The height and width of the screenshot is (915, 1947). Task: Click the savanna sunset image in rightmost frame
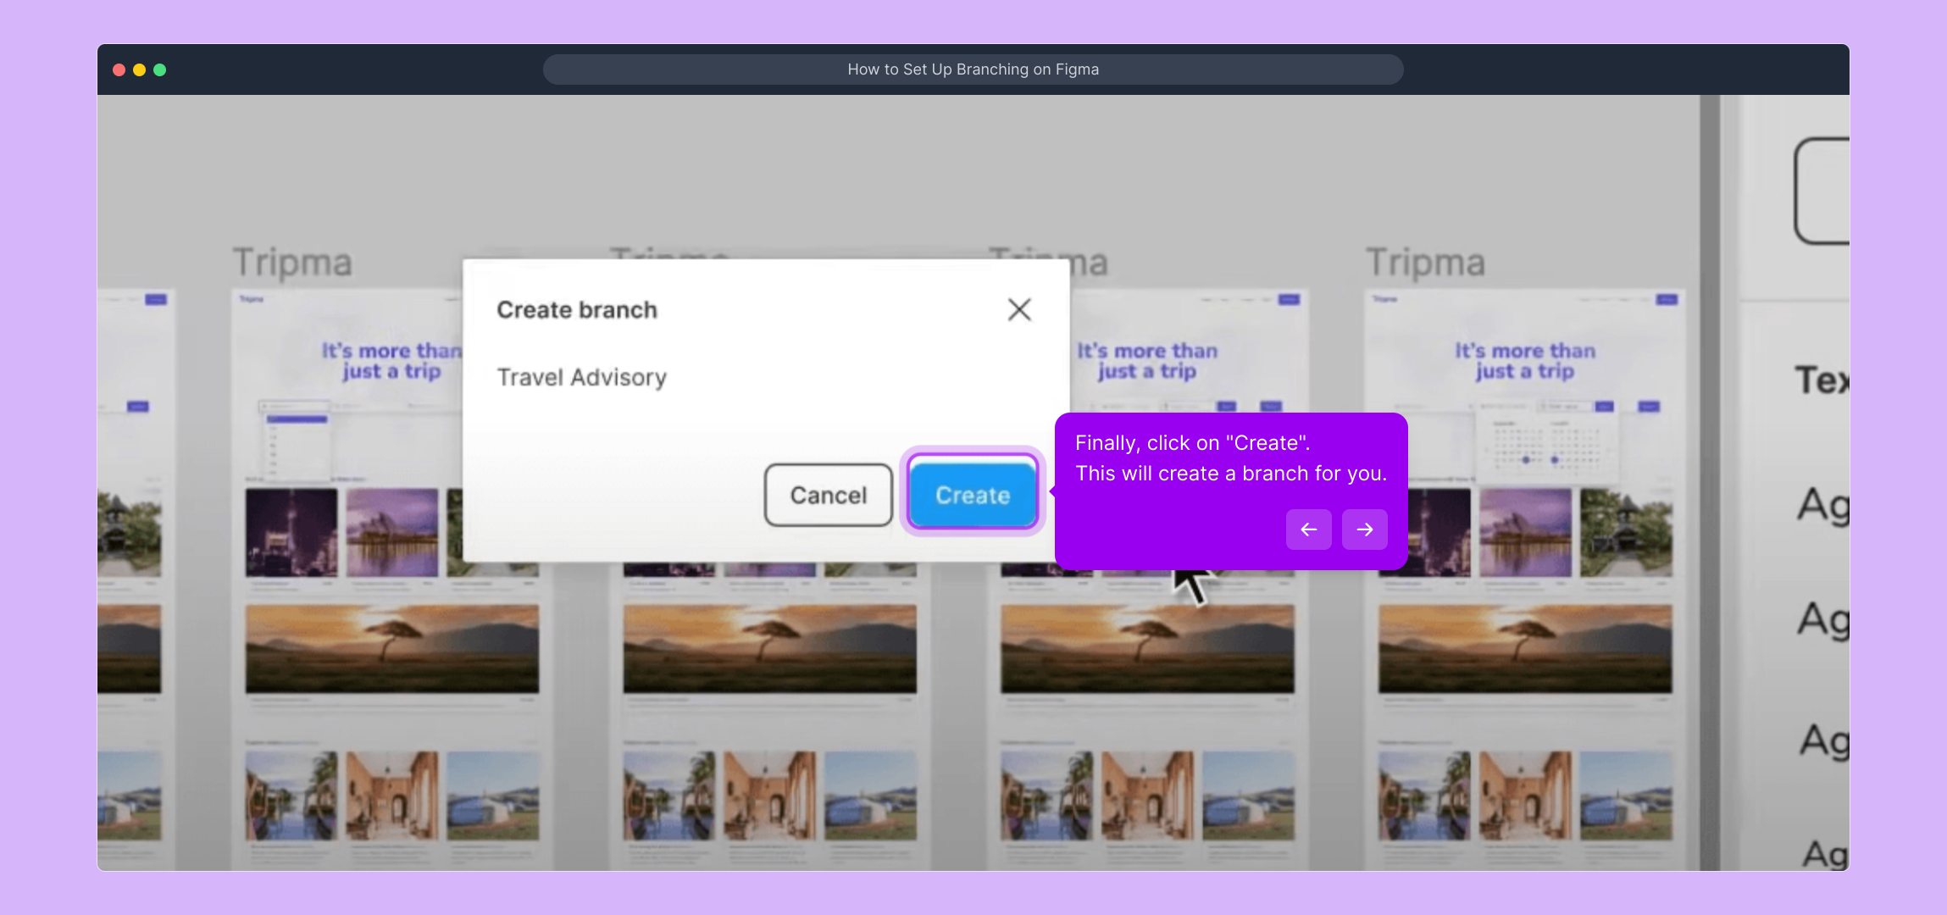[x=1525, y=648]
